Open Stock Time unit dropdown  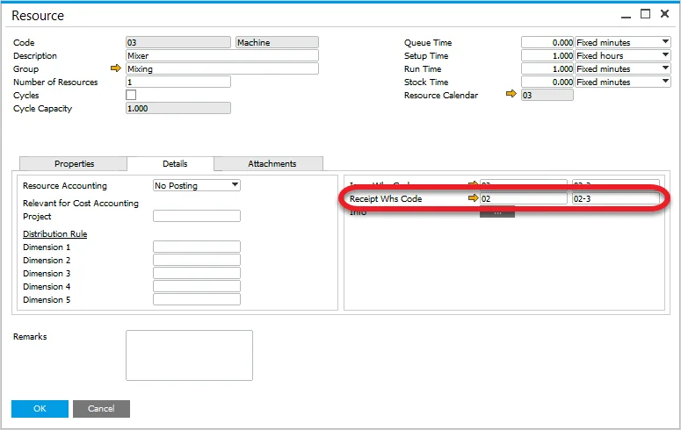coord(623,82)
